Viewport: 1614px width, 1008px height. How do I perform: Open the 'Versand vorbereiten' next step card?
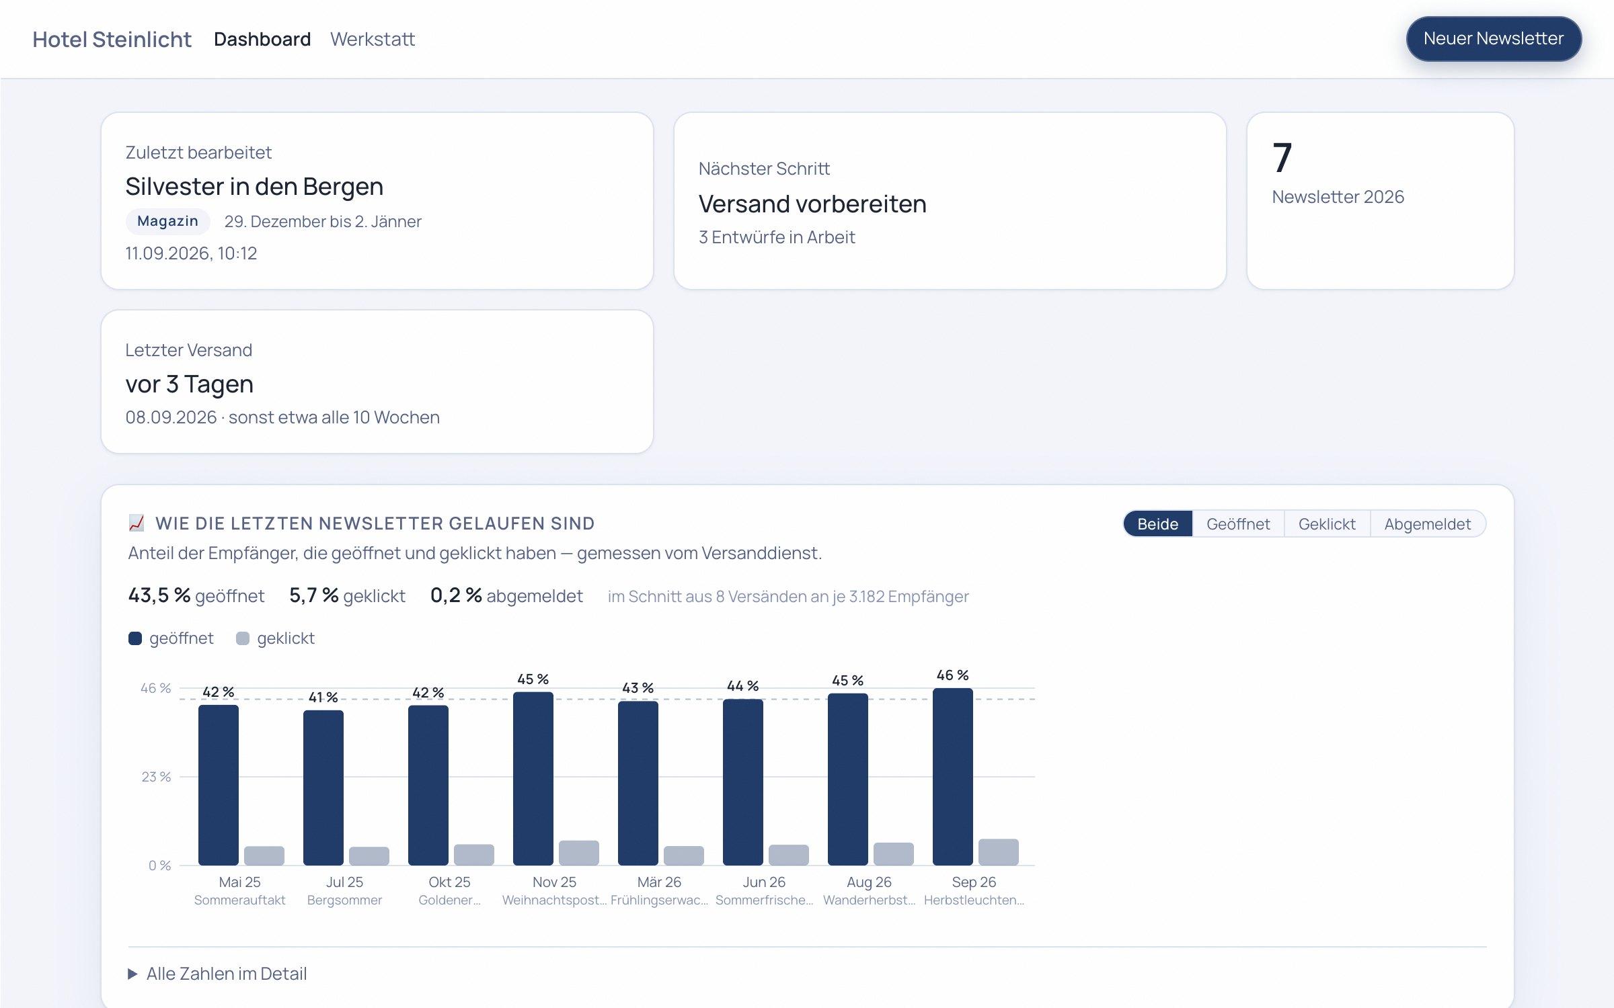tap(950, 201)
